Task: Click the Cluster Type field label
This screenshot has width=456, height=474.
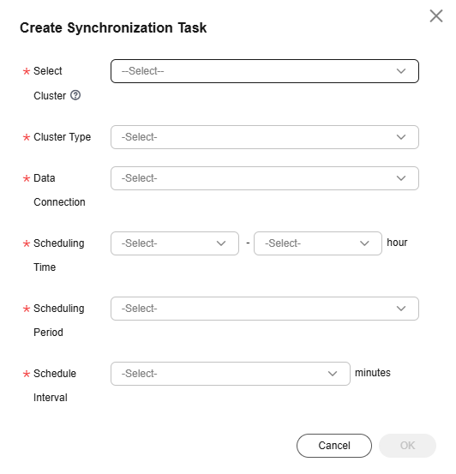Action: [x=62, y=137]
